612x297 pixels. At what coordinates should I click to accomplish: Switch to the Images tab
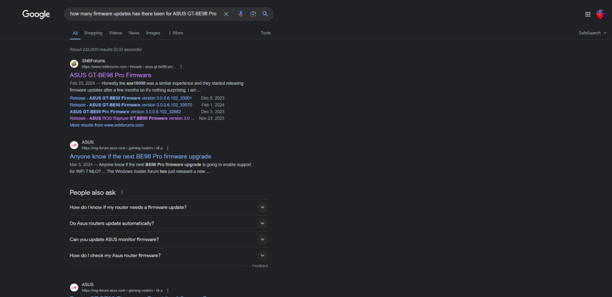click(x=153, y=33)
